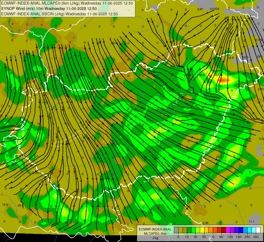The image size is (264, 242).
Task: Pick the orange swatch left of 70
Action: tap(211, 230)
